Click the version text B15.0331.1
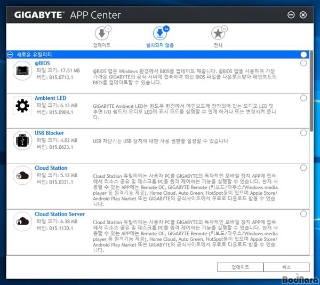This screenshot has height=285, width=320. [61, 182]
